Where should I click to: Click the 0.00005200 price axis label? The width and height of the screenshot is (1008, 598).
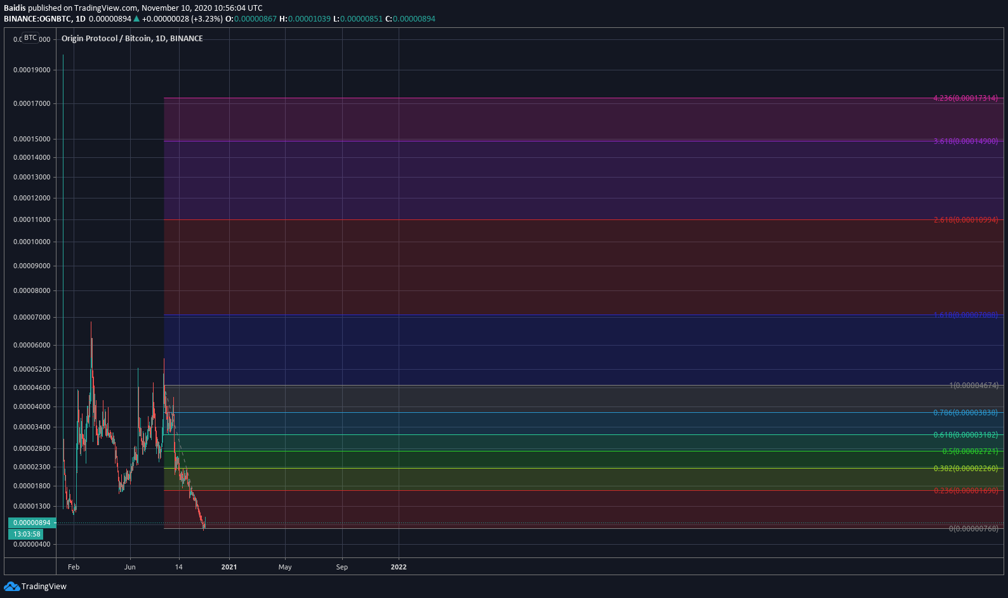(x=32, y=369)
